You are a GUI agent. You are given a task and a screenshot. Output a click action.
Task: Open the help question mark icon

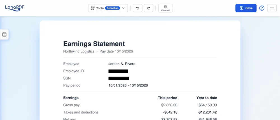(262, 8)
